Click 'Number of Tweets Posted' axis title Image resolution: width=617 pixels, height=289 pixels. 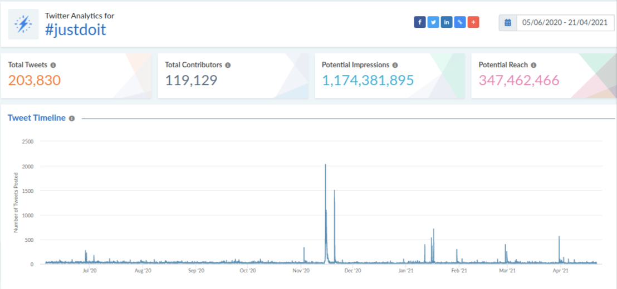[x=16, y=202]
